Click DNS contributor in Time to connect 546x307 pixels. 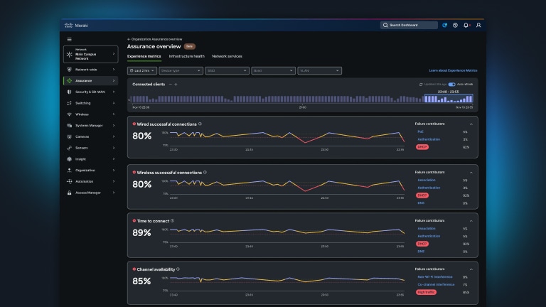tap(421, 252)
